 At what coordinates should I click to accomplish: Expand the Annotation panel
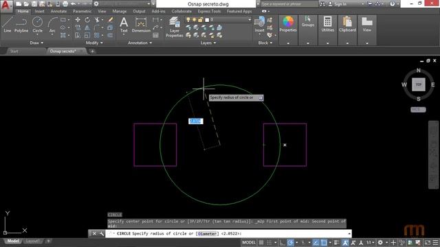click(140, 43)
